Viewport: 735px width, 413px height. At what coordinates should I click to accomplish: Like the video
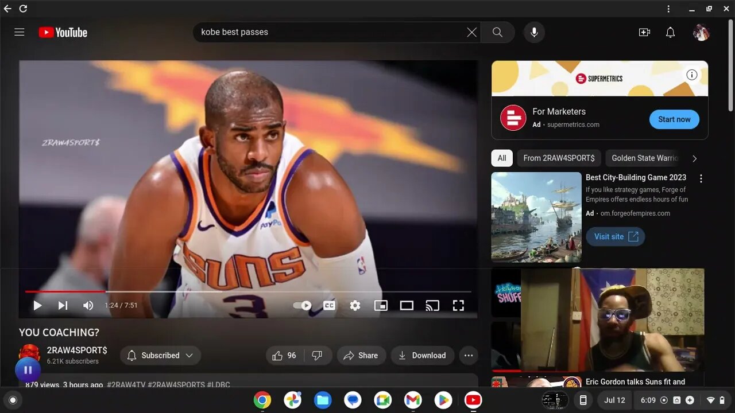tap(284, 356)
